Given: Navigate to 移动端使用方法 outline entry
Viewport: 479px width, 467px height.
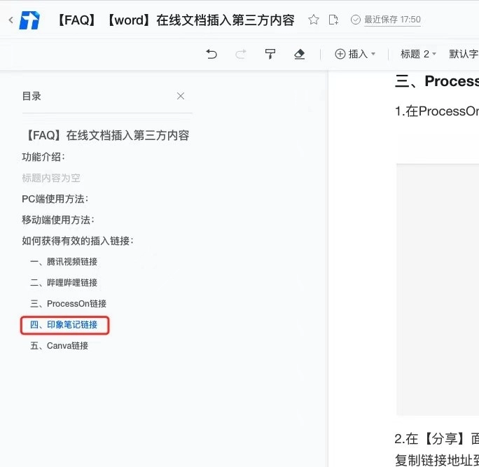Looking at the screenshot, I should point(58,220).
